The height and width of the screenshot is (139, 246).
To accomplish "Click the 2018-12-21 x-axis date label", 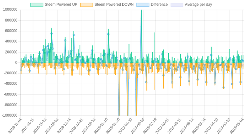I will 76,126.
